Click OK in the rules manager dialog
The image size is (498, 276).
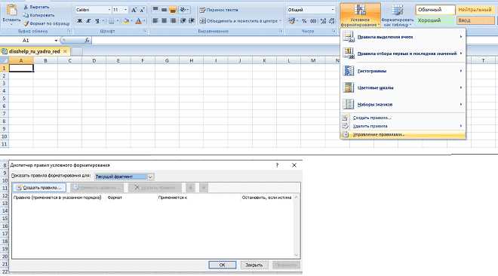coord(223,265)
